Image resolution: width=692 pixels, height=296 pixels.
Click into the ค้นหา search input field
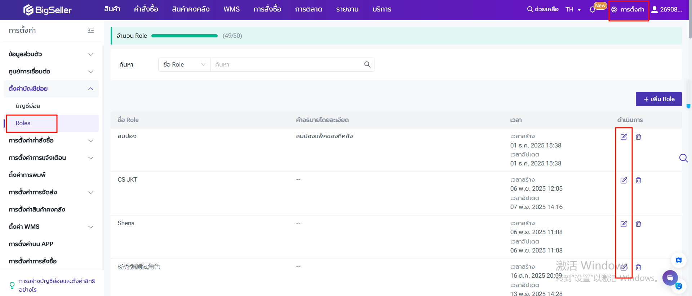point(287,64)
